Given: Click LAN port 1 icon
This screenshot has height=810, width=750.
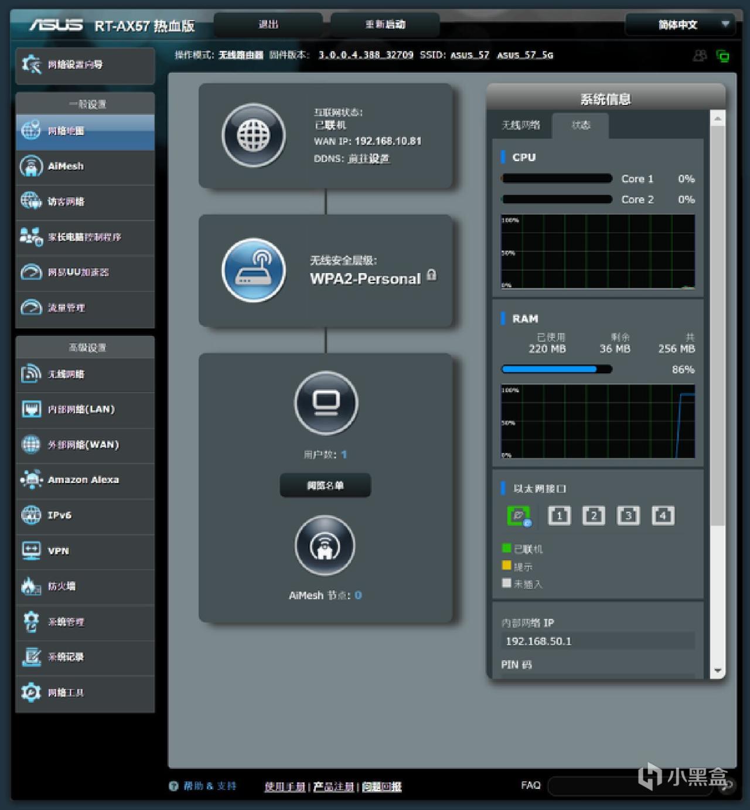Looking at the screenshot, I should pyautogui.click(x=559, y=516).
